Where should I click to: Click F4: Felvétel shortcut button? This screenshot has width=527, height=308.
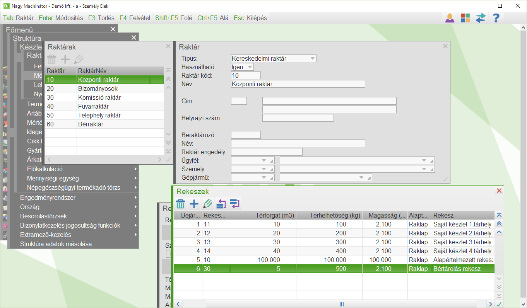[x=135, y=18]
